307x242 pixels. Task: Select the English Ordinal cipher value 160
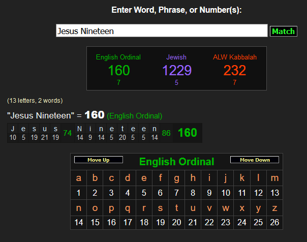(x=118, y=70)
